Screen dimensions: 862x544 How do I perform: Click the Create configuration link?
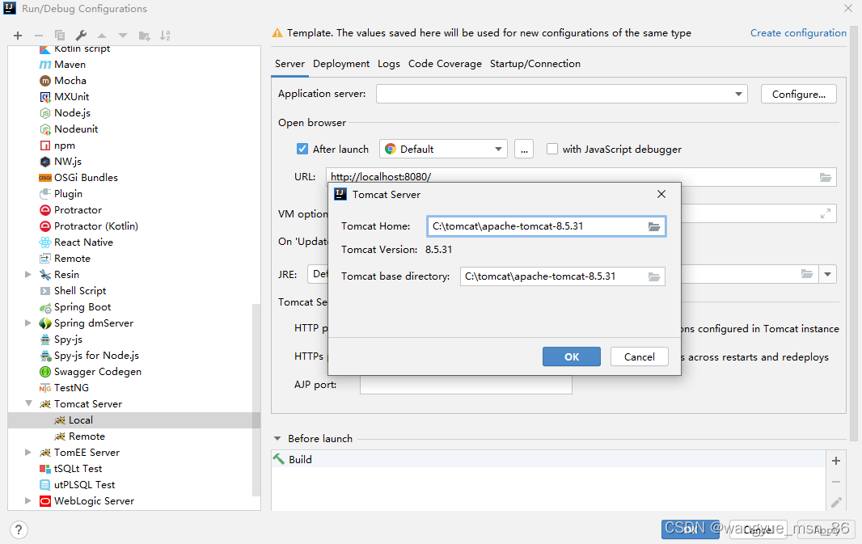click(x=798, y=33)
